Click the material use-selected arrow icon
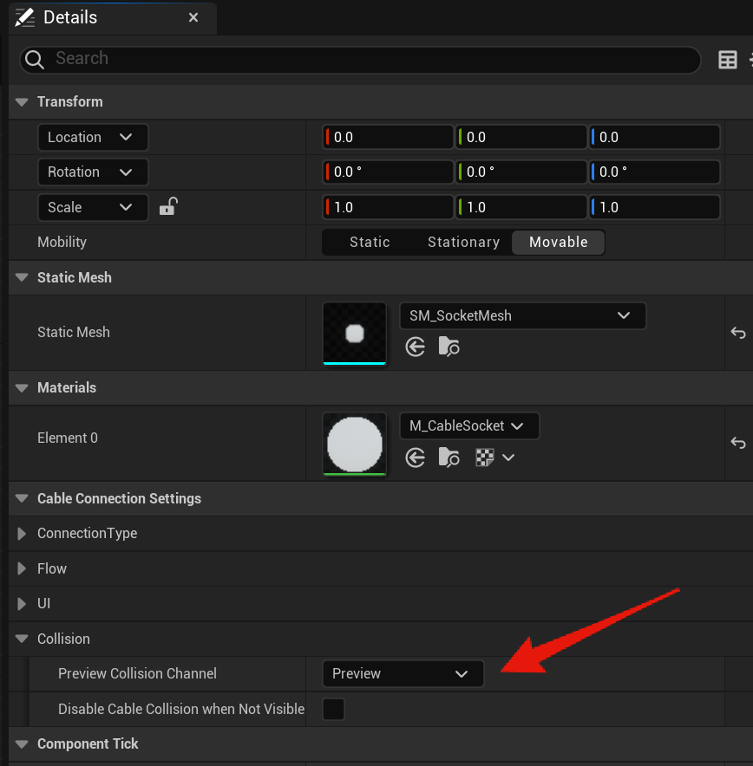This screenshot has height=766, width=753. (x=416, y=458)
